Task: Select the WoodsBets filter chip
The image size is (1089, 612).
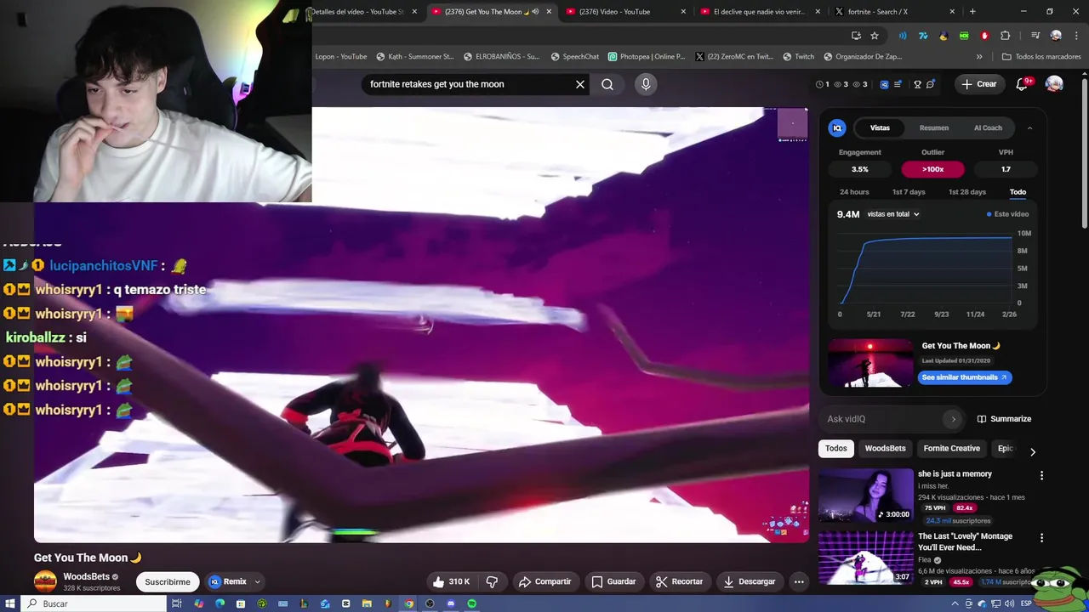Action: [885, 449]
